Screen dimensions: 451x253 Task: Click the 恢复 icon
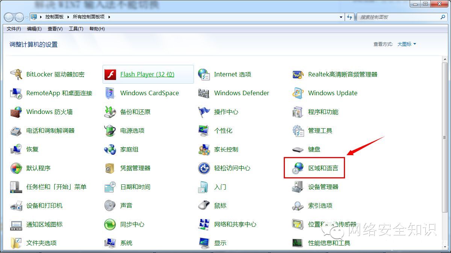point(16,149)
